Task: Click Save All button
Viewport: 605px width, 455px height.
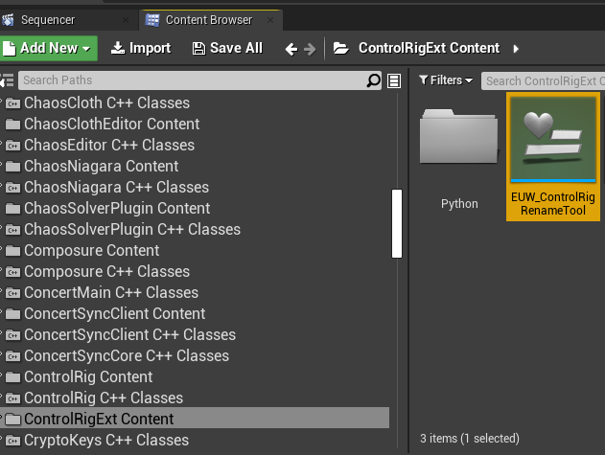Action: (x=227, y=49)
